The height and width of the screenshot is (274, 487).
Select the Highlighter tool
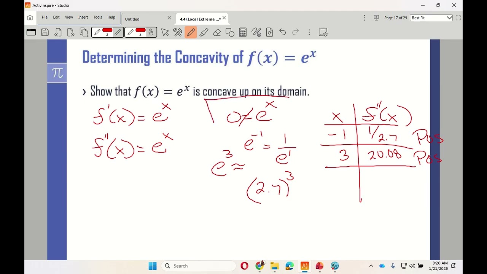(x=204, y=32)
